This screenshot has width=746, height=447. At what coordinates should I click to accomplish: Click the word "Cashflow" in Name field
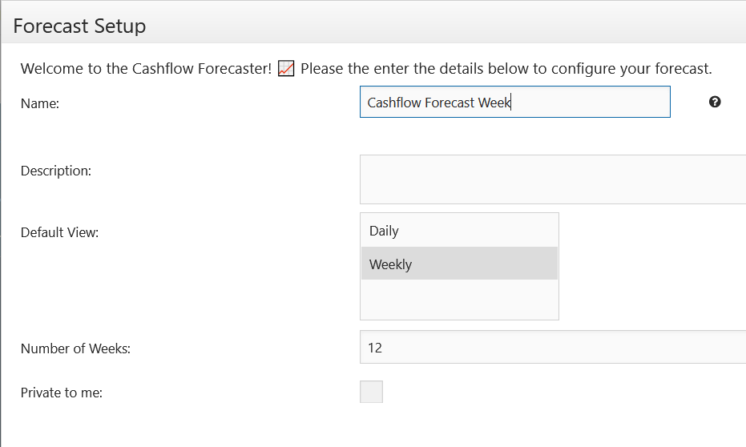tap(394, 103)
